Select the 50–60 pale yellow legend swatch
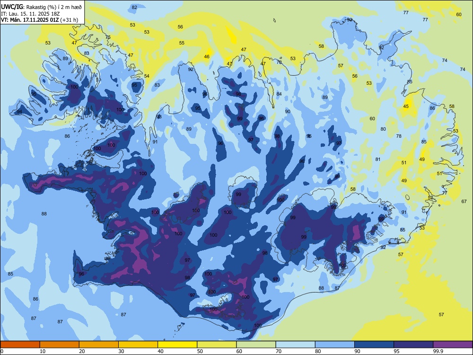 tap(217, 345)
